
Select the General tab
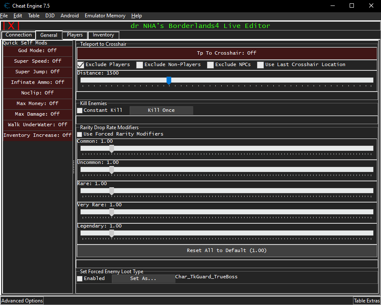[49, 35]
